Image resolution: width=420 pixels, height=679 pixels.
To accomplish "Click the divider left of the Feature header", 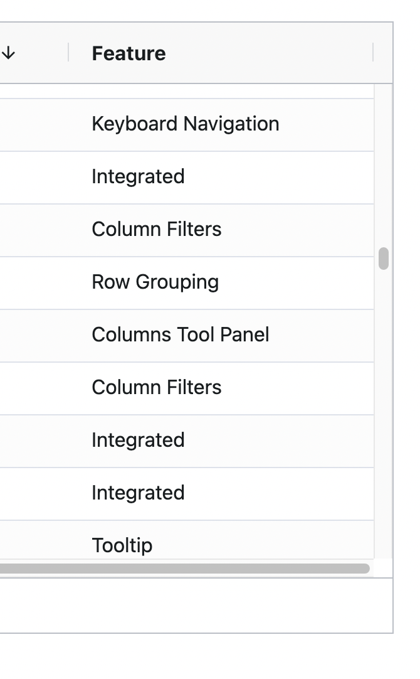I will (x=69, y=53).
